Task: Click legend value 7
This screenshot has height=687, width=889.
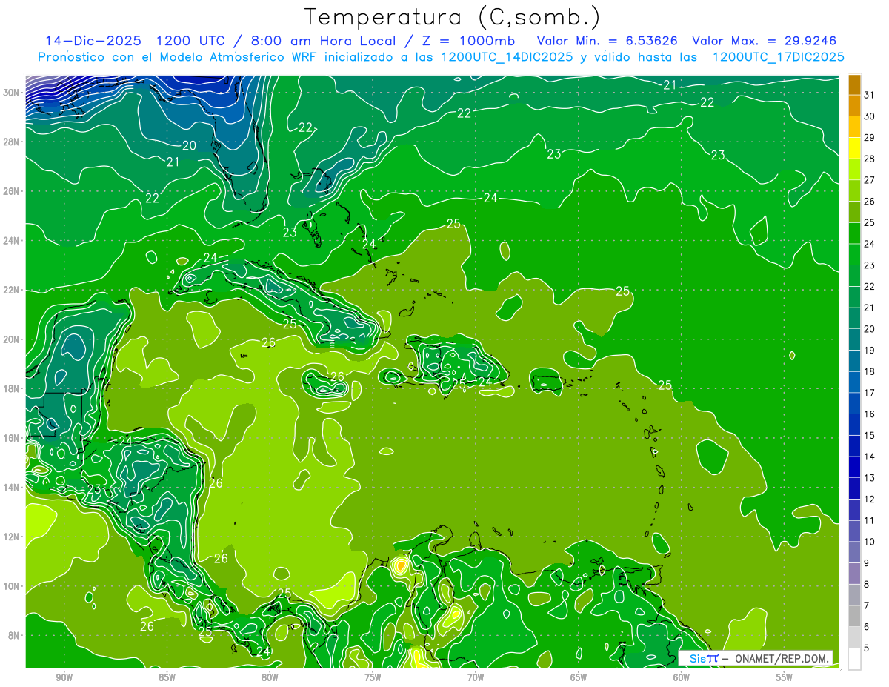Action: [867, 606]
